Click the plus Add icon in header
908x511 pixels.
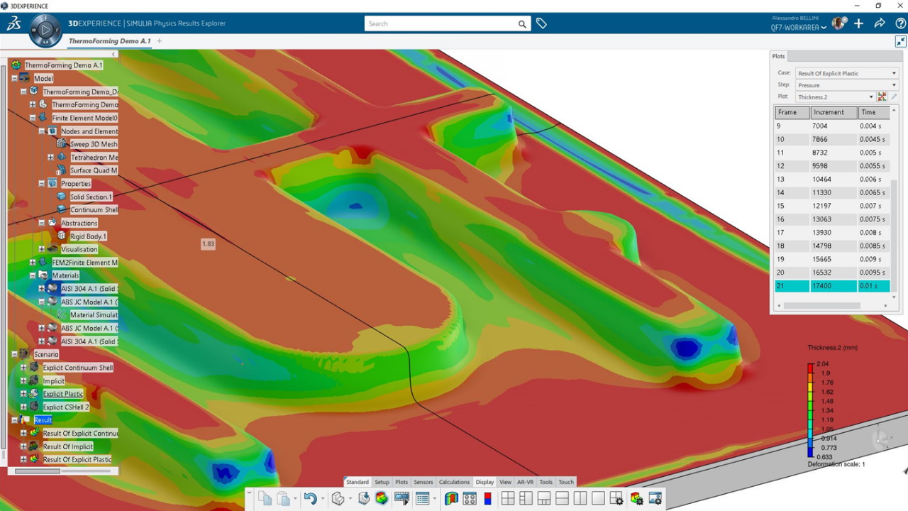click(858, 23)
